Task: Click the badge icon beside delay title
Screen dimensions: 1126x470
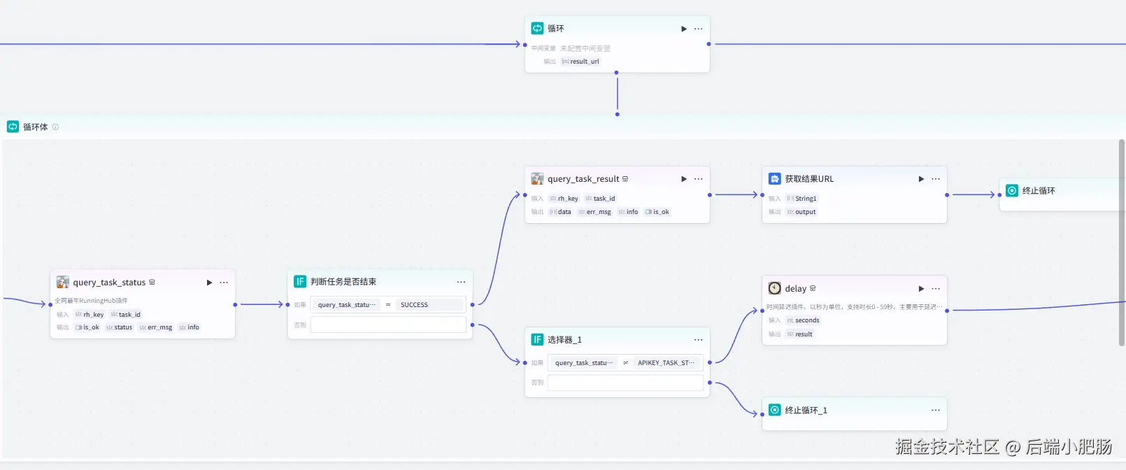Action: click(813, 288)
